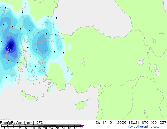
Task: Click the 35–40 mm legend swatch
Action: click(65, 126)
